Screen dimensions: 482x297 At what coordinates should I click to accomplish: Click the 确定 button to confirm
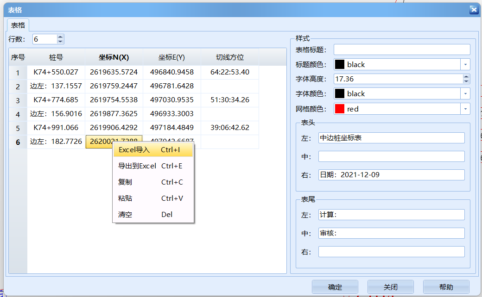point(335,287)
